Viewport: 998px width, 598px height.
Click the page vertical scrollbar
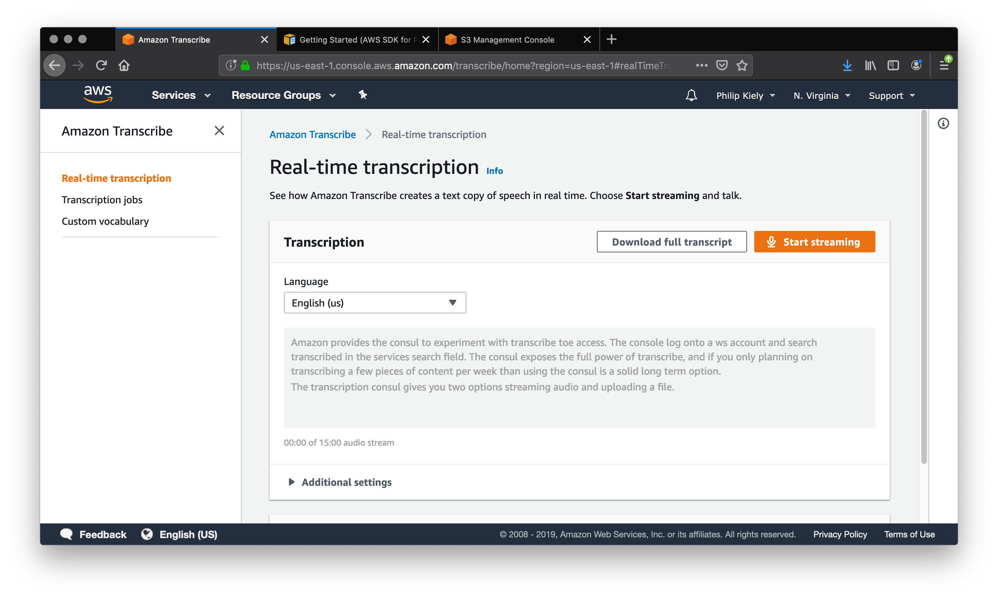click(924, 287)
